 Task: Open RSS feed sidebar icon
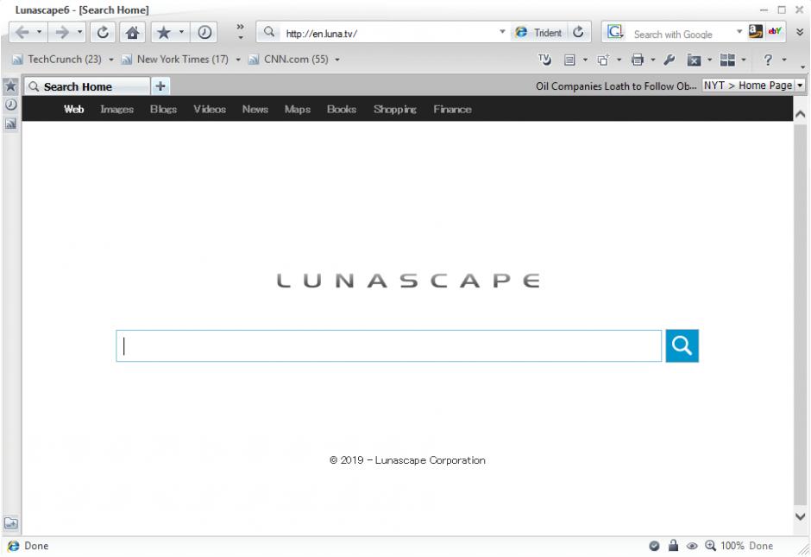click(x=10, y=123)
